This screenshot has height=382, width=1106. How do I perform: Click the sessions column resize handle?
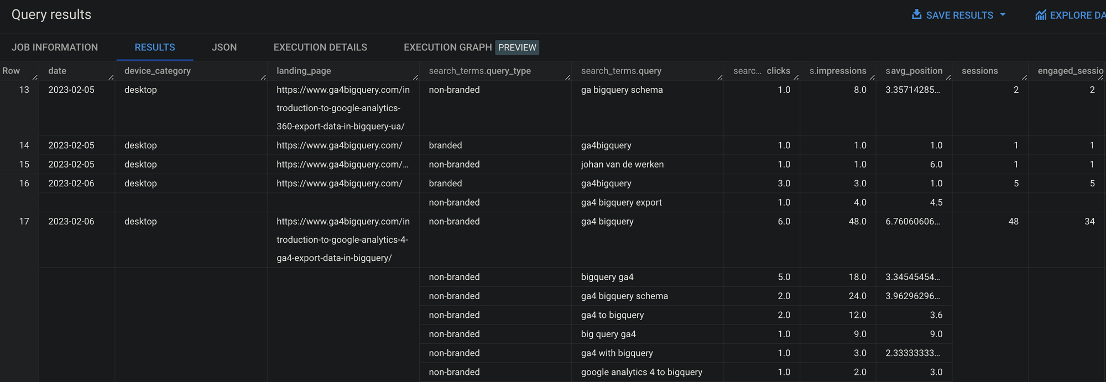pyautogui.click(x=1025, y=77)
